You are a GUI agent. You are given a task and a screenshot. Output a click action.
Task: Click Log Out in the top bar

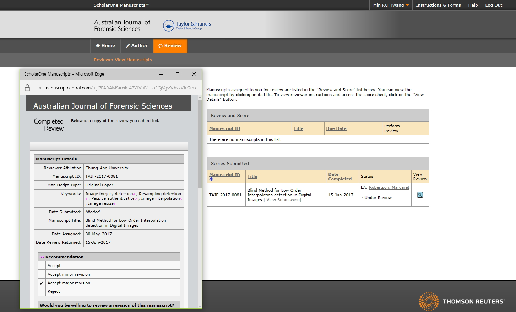coord(494,5)
